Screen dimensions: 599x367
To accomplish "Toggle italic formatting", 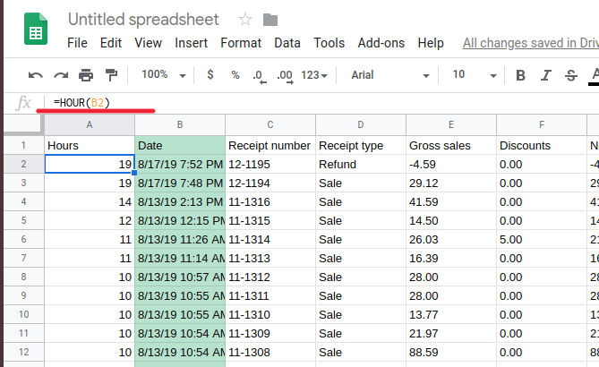I will tap(545, 75).
